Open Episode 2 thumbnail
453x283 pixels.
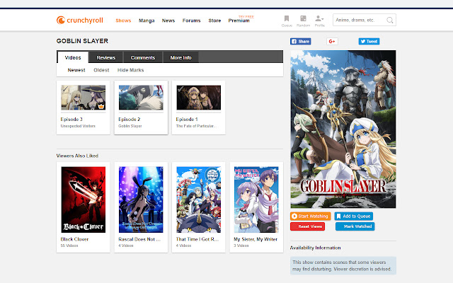coord(141,98)
